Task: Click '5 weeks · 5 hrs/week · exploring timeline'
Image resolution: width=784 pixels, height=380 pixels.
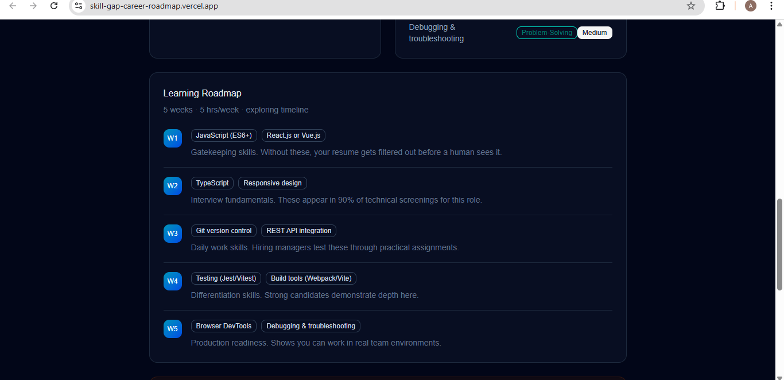Action: tap(236, 110)
